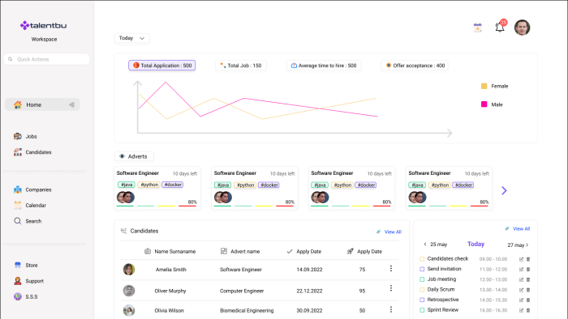This screenshot has height=319, width=568.
Task: Select the Total Job : 150 metric
Action: tap(241, 66)
